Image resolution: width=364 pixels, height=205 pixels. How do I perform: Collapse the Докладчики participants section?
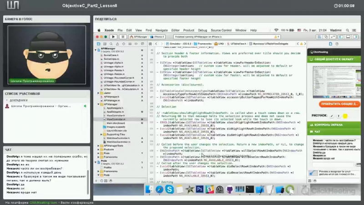(6, 100)
